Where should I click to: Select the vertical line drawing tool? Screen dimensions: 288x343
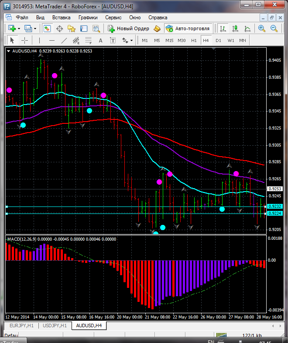(39, 40)
